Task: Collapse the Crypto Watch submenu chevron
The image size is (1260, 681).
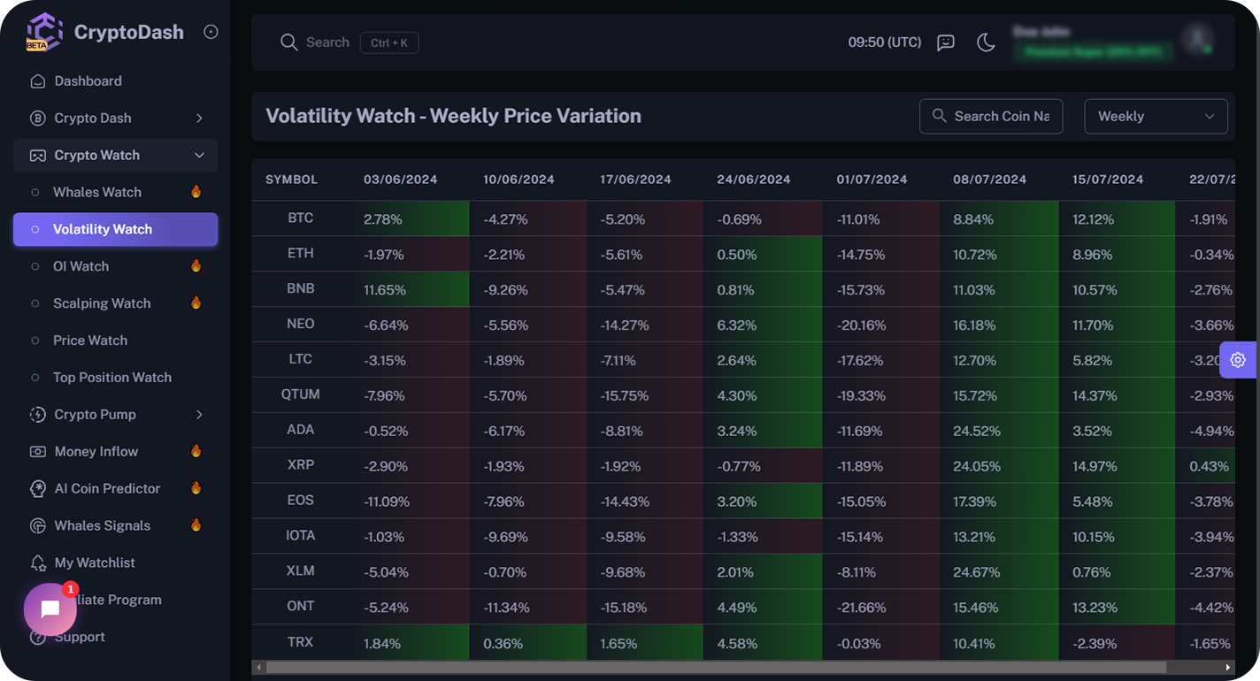Action: [x=199, y=156]
